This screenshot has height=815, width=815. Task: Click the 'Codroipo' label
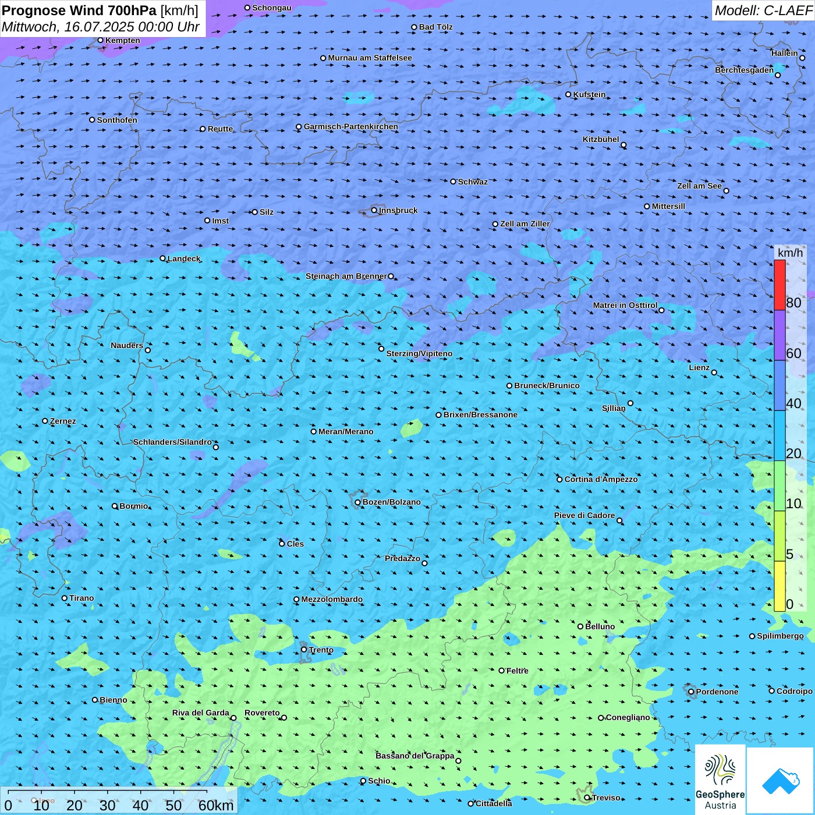(795, 691)
